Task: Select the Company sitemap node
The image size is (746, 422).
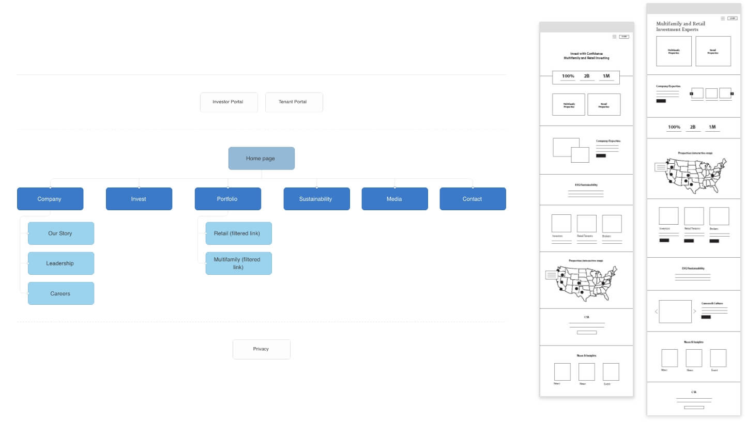Action: click(50, 199)
